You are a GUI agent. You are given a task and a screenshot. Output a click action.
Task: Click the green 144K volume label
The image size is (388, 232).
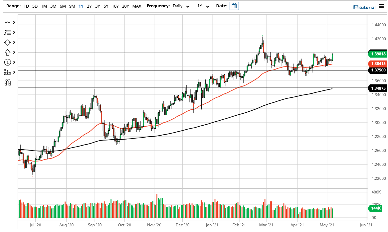pyautogui.click(x=375, y=208)
